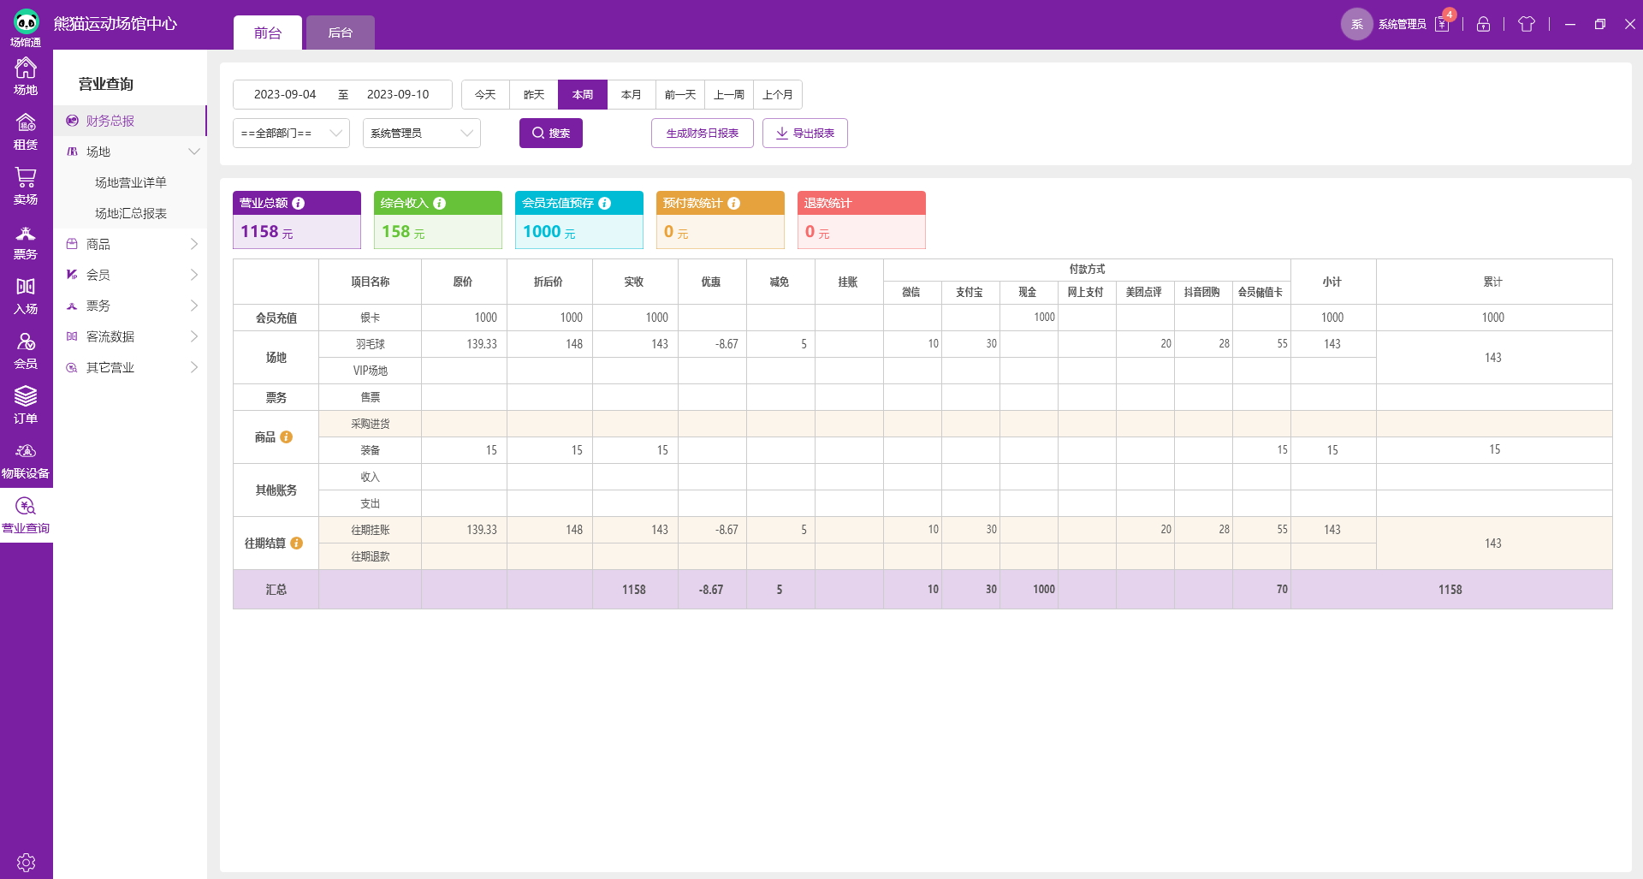Open the 租赁 rental sidebar icon
This screenshot has width=1643, height=879.
point(26,131)
